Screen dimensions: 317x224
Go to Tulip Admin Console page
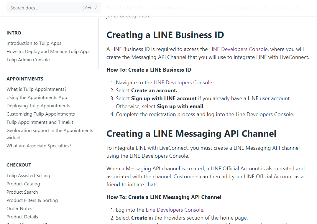pos(28,60)
